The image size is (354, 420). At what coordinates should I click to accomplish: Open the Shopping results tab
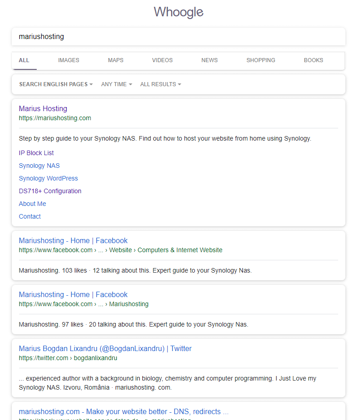point(261,60)
